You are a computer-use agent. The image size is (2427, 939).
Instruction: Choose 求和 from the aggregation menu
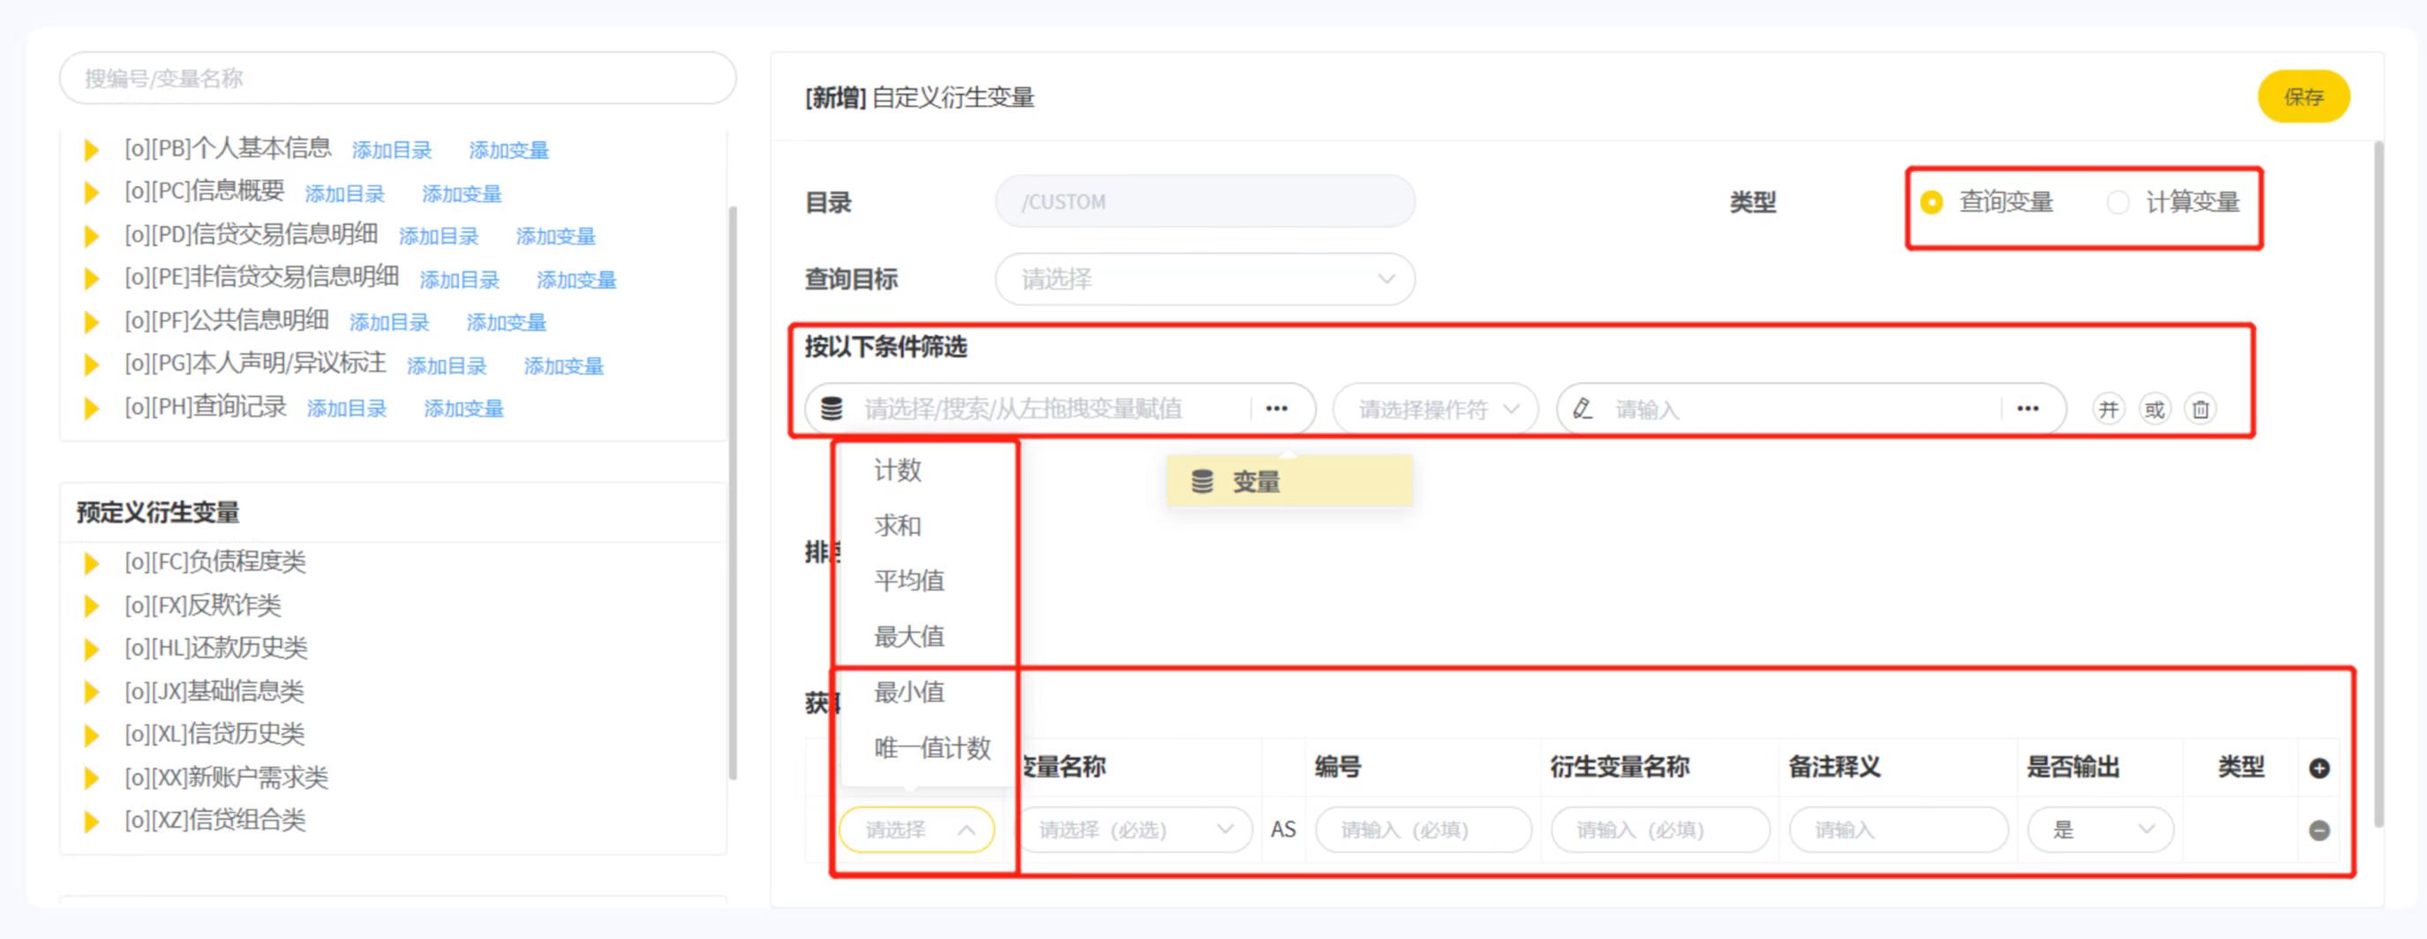pyautogui.click(x=897, y=525)
